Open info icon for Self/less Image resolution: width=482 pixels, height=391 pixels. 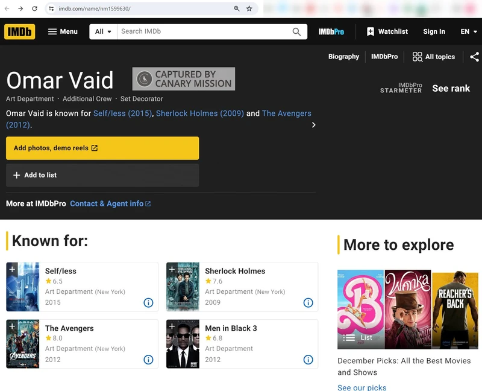148,303
